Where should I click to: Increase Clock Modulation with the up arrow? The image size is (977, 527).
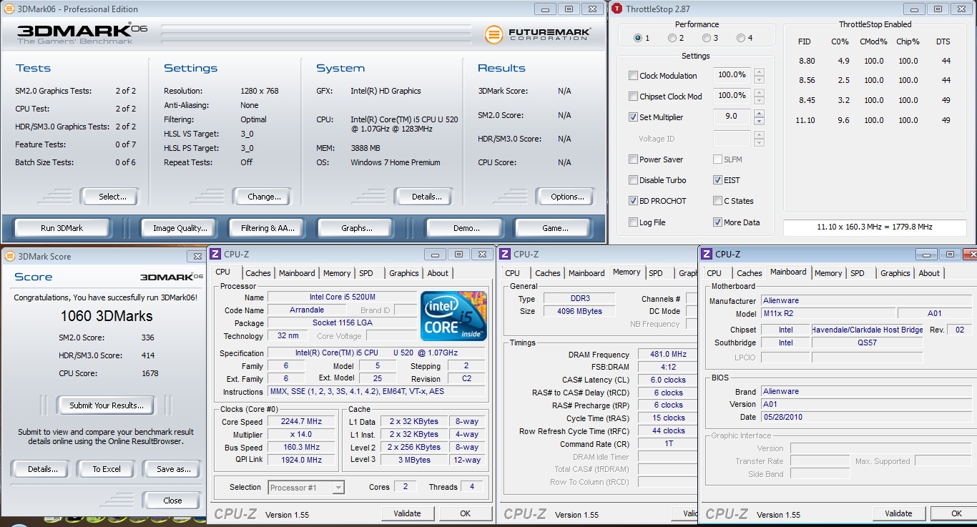click(759, 72)
